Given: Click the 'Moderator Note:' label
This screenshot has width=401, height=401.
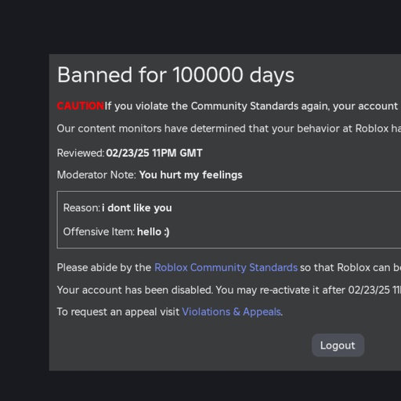Looking at the screenshot, I should tap(96, 175).
